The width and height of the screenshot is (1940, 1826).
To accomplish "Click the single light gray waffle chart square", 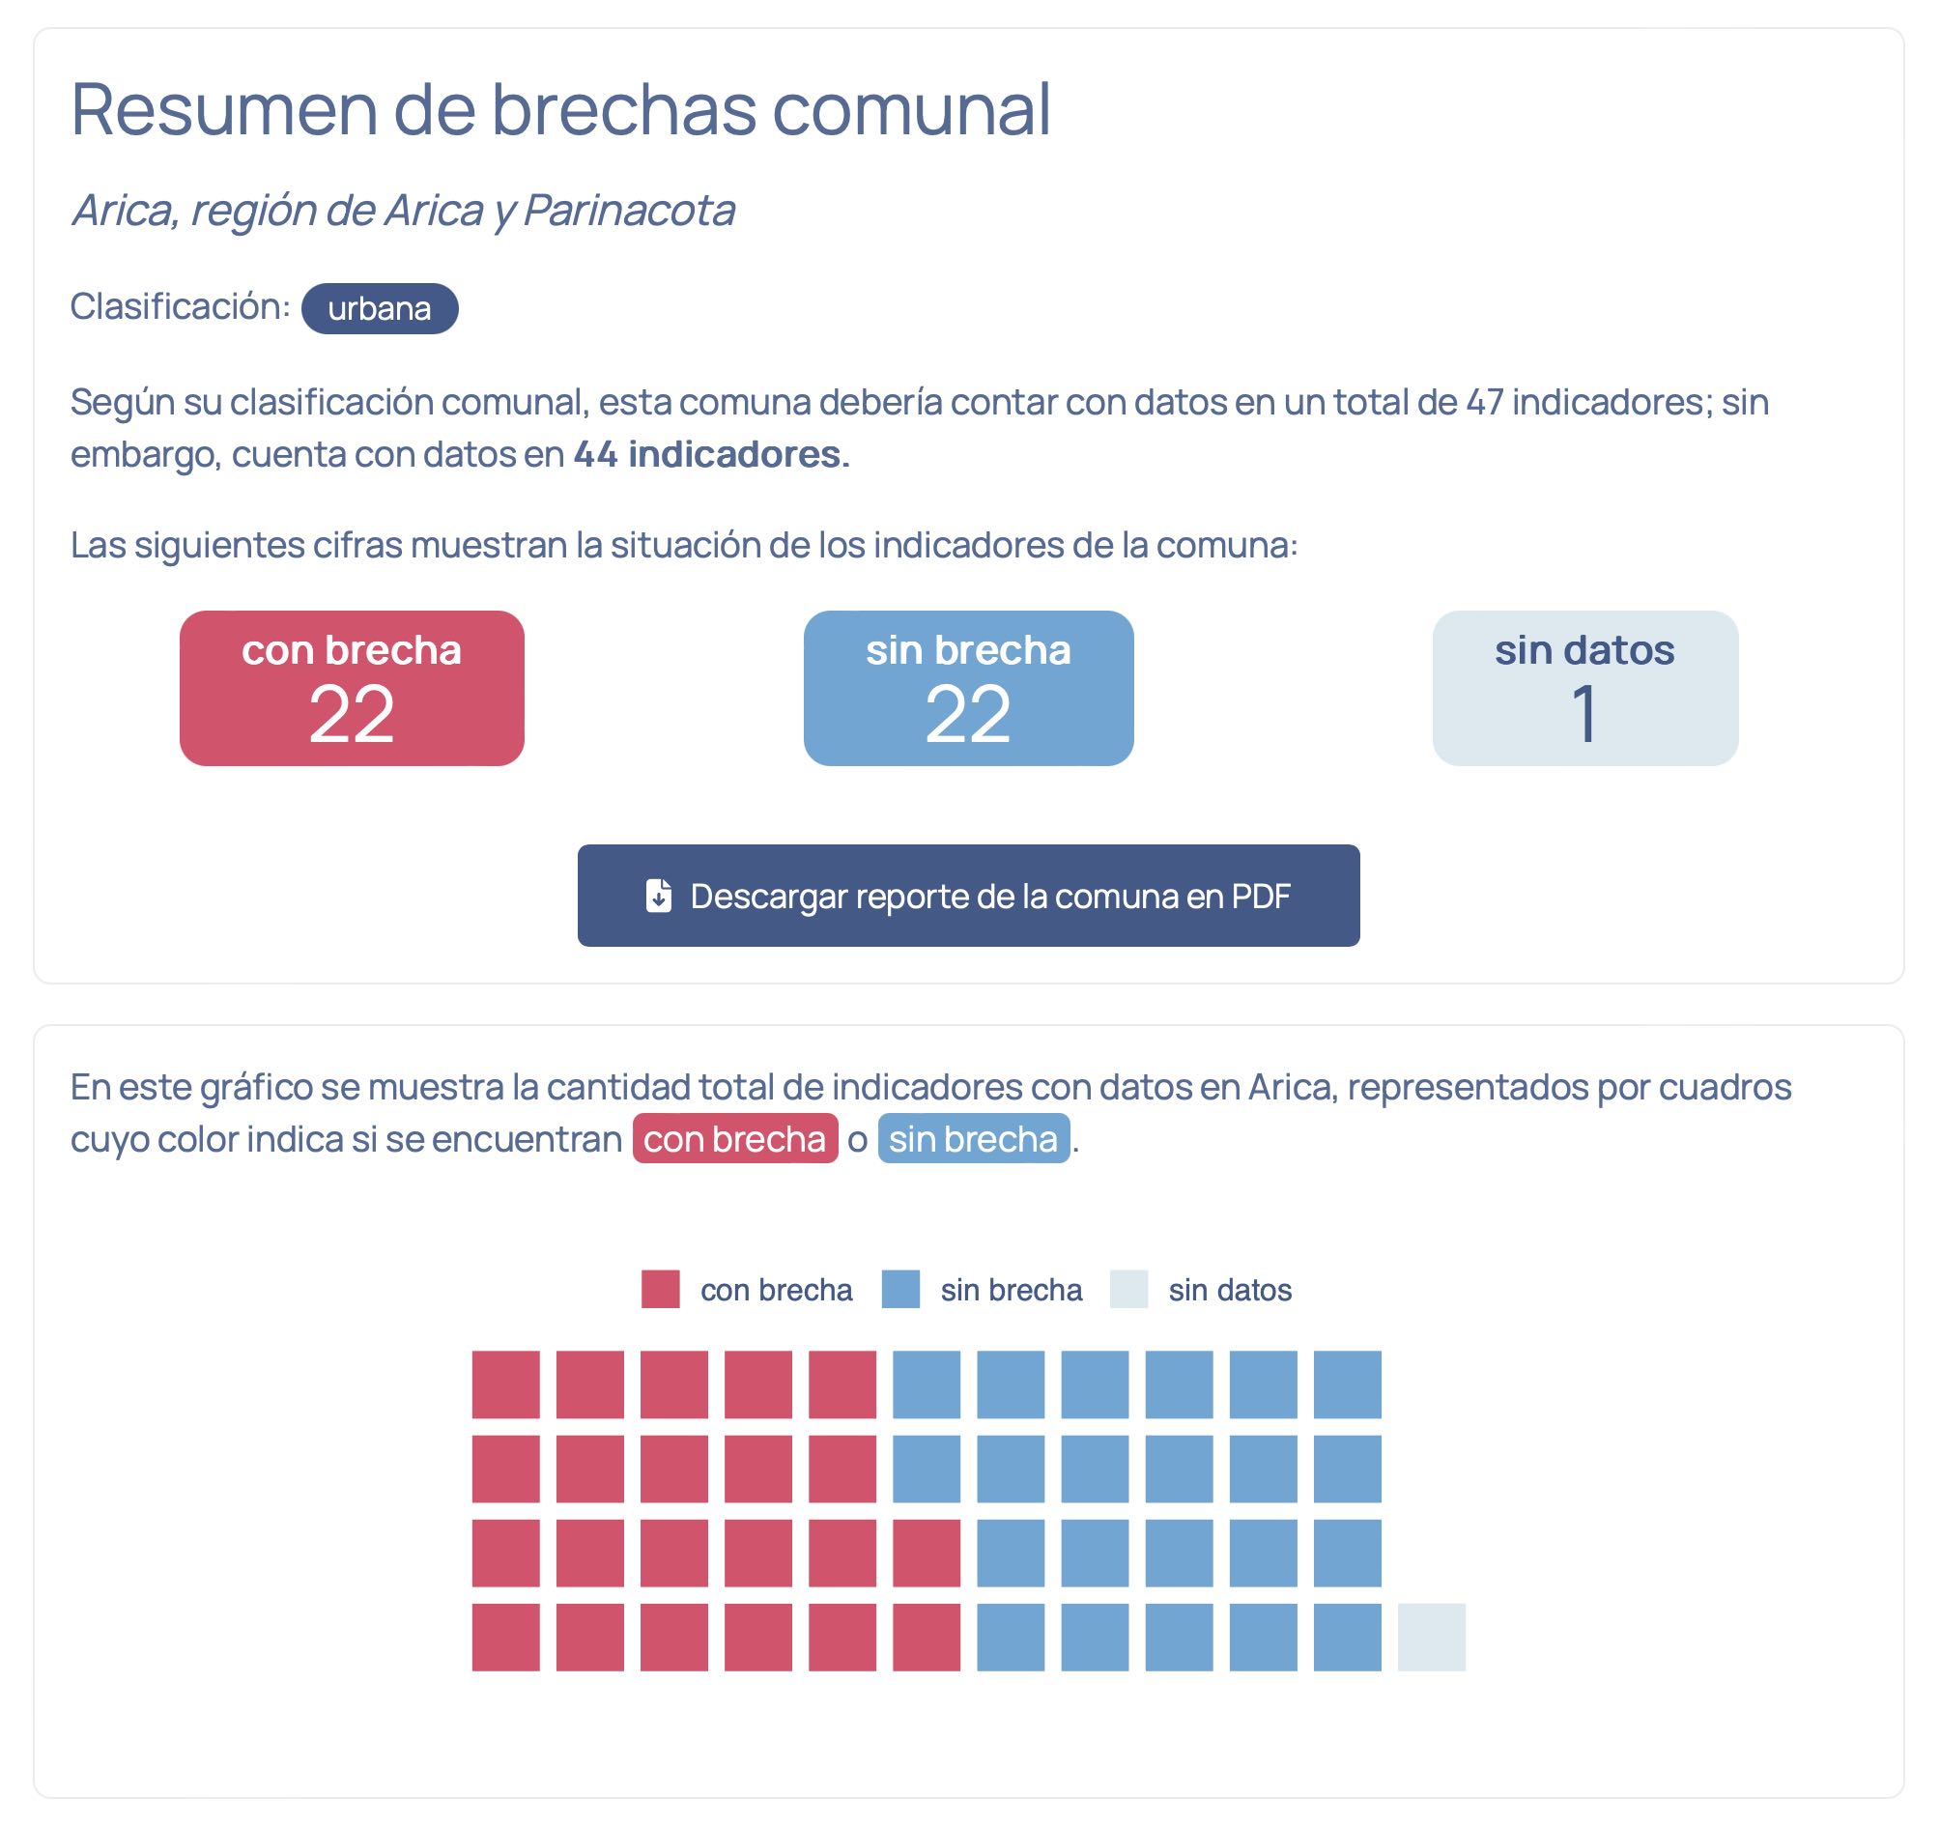I will tap(1432, 1637).
